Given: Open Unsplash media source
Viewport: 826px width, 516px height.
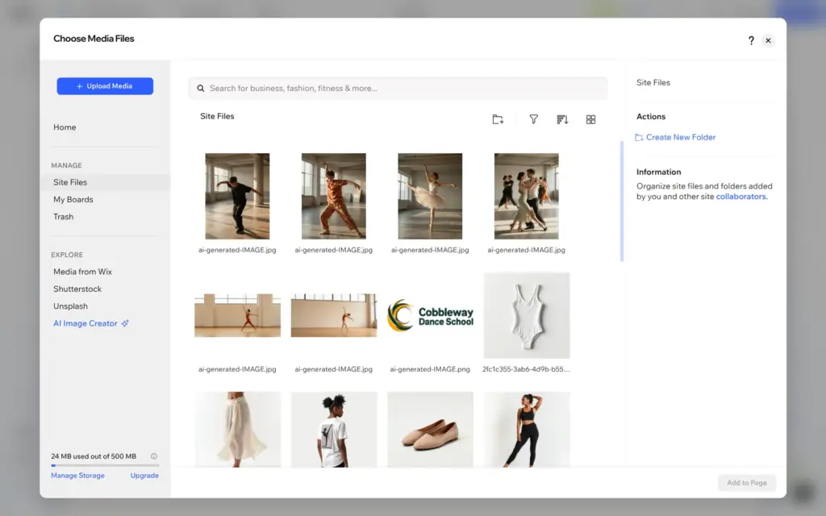Looking at the screenshot, I should 71,306.
